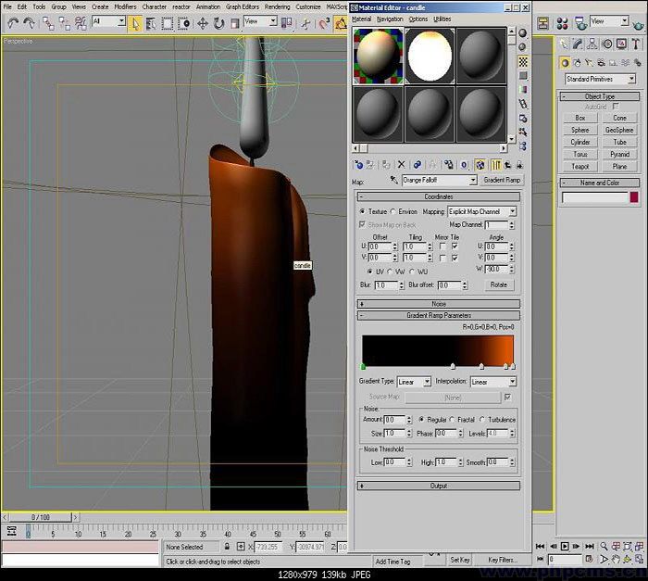This screenshot has width=648, height=581.
Task: Click Assign Material to Selection icon
Action: 386,165
